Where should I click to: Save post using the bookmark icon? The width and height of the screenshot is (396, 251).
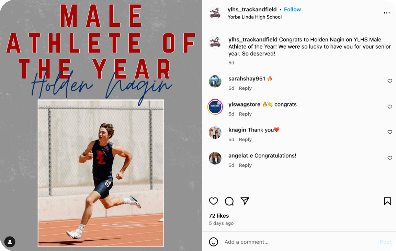pos(387,201)
